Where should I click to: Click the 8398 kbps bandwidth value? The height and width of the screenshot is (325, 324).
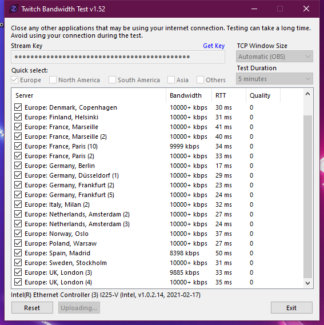(x=185, y=253)
